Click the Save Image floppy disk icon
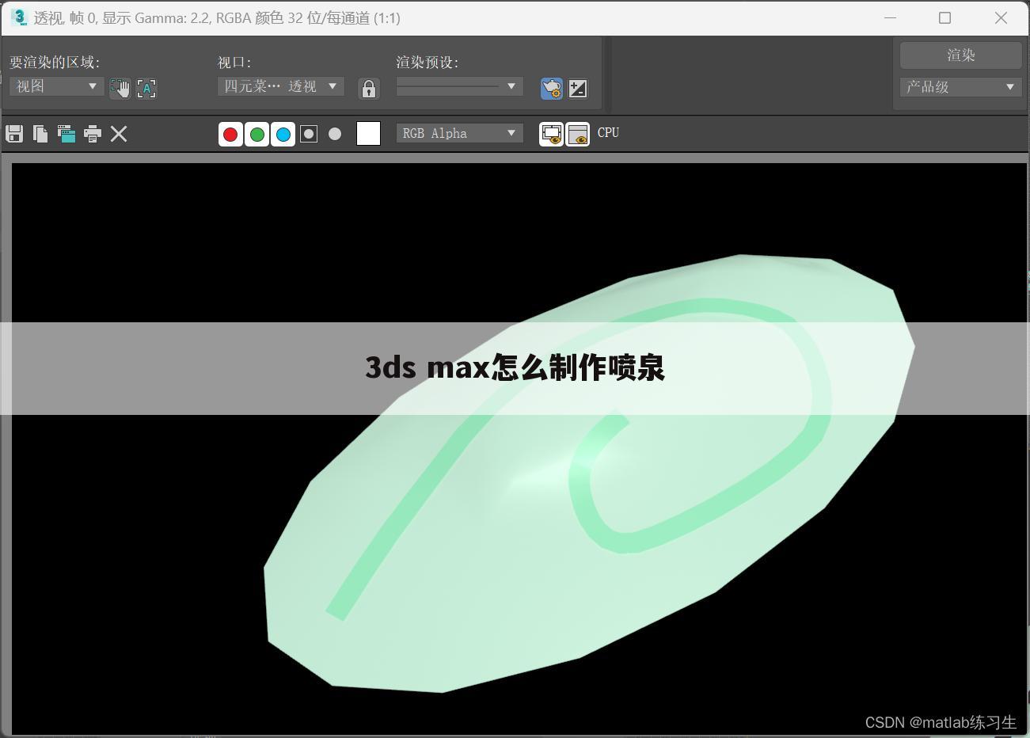This screenshot has height=738, width=1030. tap(14, 134)
